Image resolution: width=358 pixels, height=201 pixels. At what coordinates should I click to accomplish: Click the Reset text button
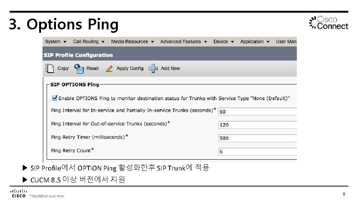tap(92, 68)
